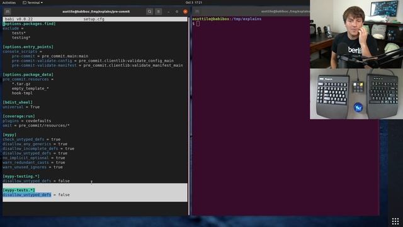Click the 'tests*' line
Viewport: 403px width, 227px height.
click(x=19, y=33)
